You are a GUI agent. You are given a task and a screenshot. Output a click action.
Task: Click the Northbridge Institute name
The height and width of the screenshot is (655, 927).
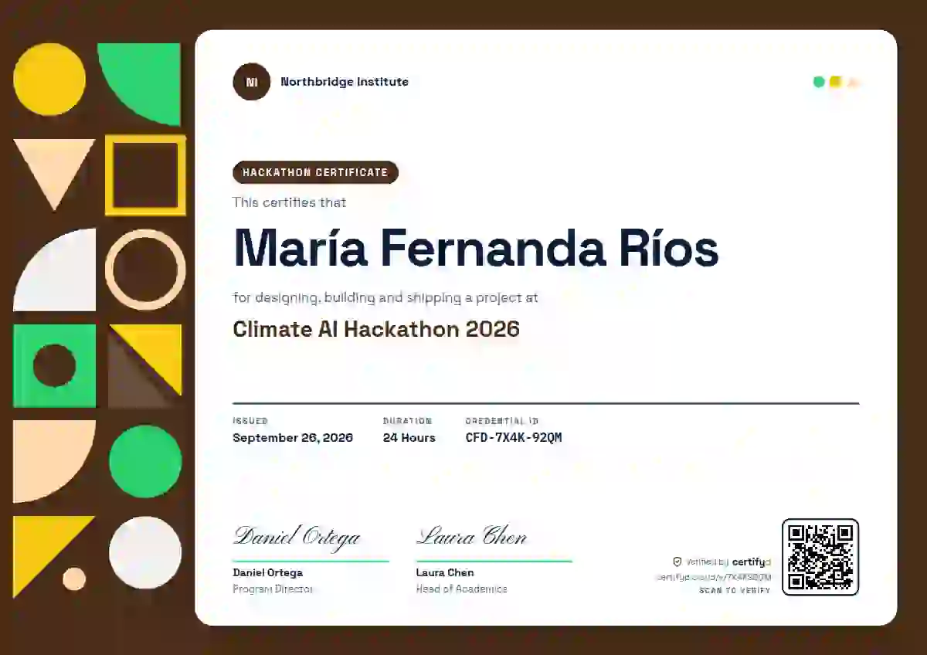(x=345, y=82)
